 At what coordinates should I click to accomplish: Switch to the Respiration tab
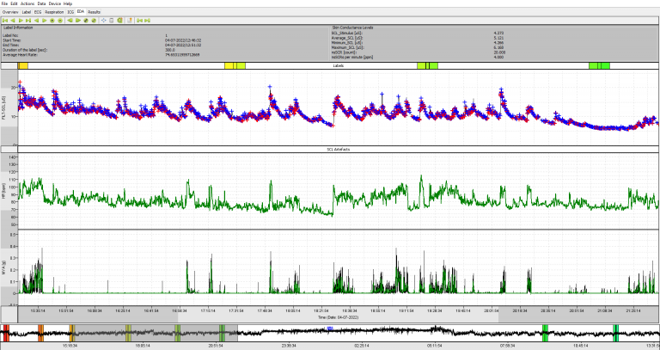54,12
